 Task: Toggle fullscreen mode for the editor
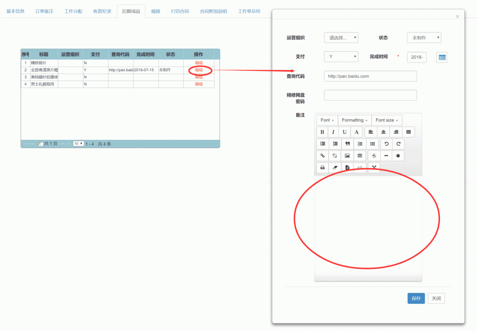pyautogui.click(x=374, y=168)
